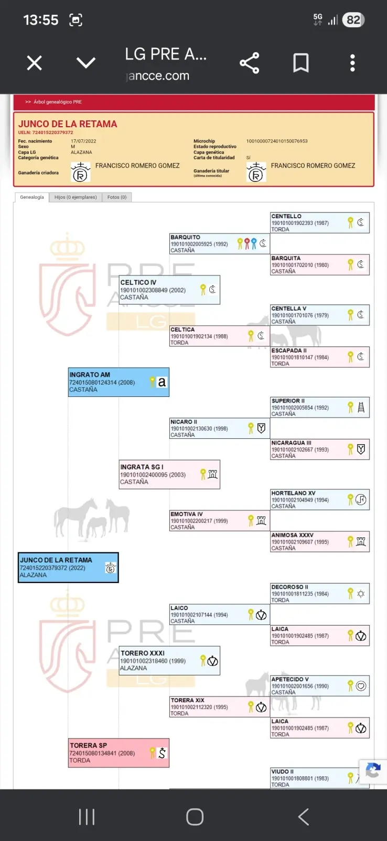Image resolution: width=387 pixels, height=841 pixels.
Task: Tap the brand icon beside NICARO II
Action: pos(261,428)
